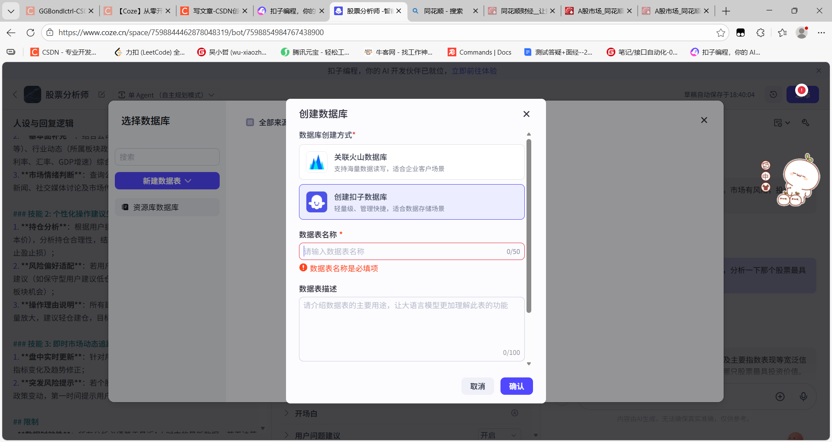
Task: Bookmark this page with the star icon
Action: click(721, 32)
